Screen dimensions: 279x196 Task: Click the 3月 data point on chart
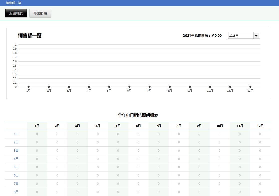69,87
